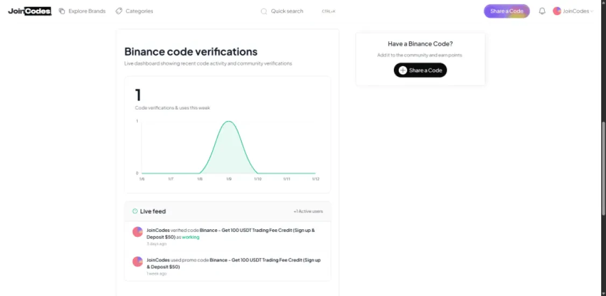
Task: Open the notifications bell
Action: [x=542, y=11]
